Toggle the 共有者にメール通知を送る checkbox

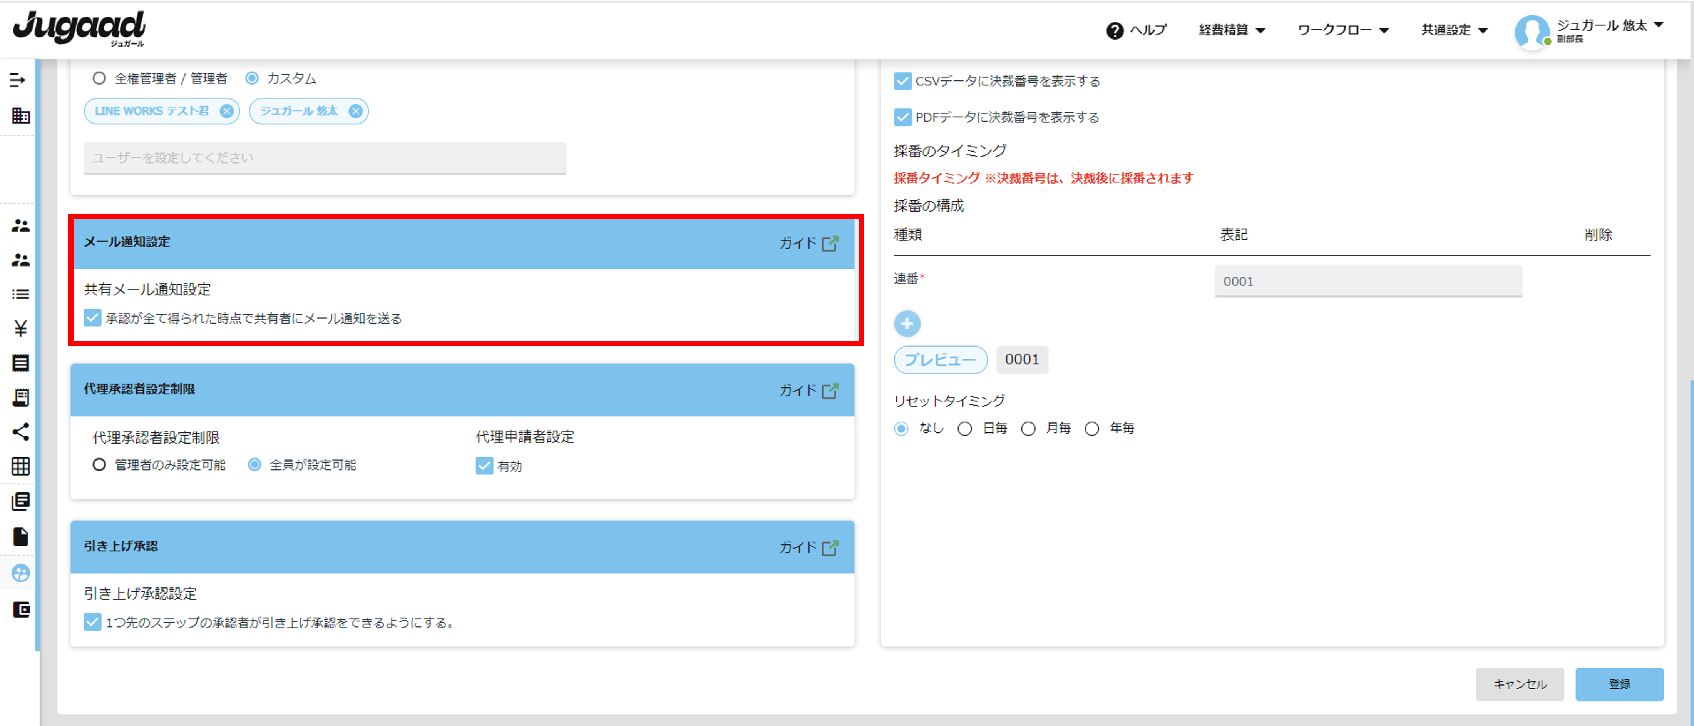93,318
